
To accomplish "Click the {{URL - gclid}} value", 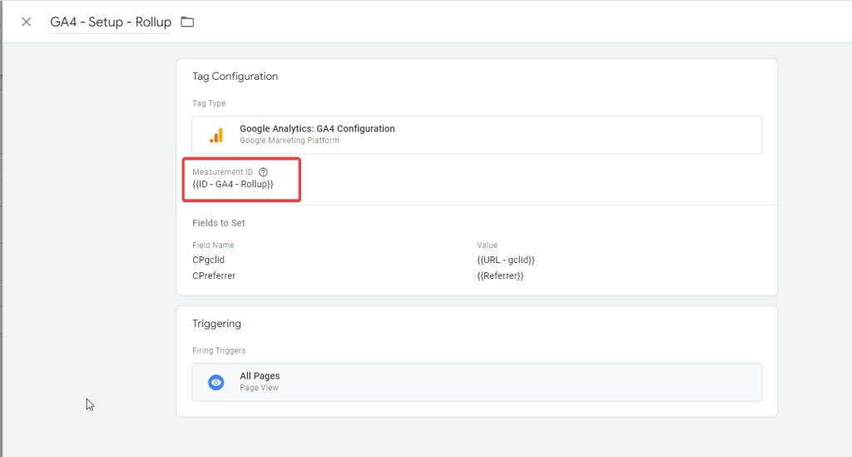I will pyautogui.click(x=505, y=260).
